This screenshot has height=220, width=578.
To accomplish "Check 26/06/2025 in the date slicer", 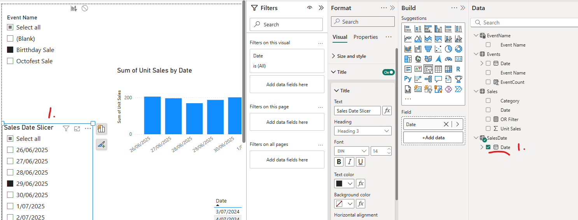I will 10,150.
